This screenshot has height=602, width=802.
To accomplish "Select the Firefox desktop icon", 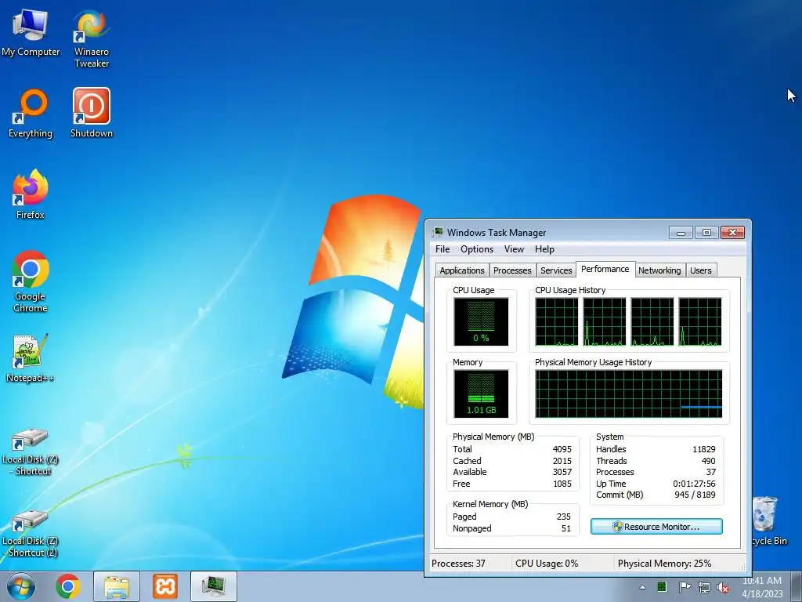I will click(31, 194).
